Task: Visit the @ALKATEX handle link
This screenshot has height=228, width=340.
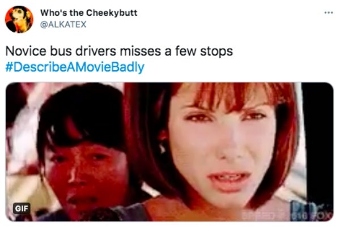Action: click(63, 24)
